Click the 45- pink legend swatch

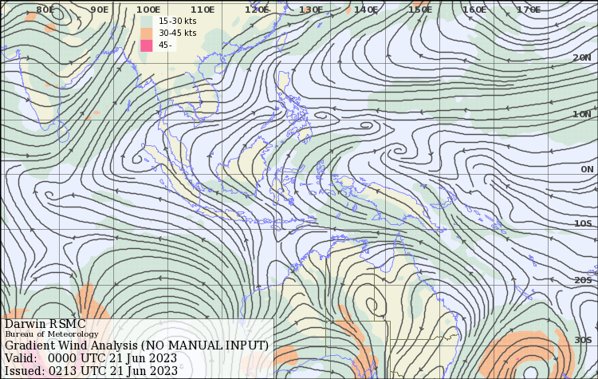click(146, 45)
